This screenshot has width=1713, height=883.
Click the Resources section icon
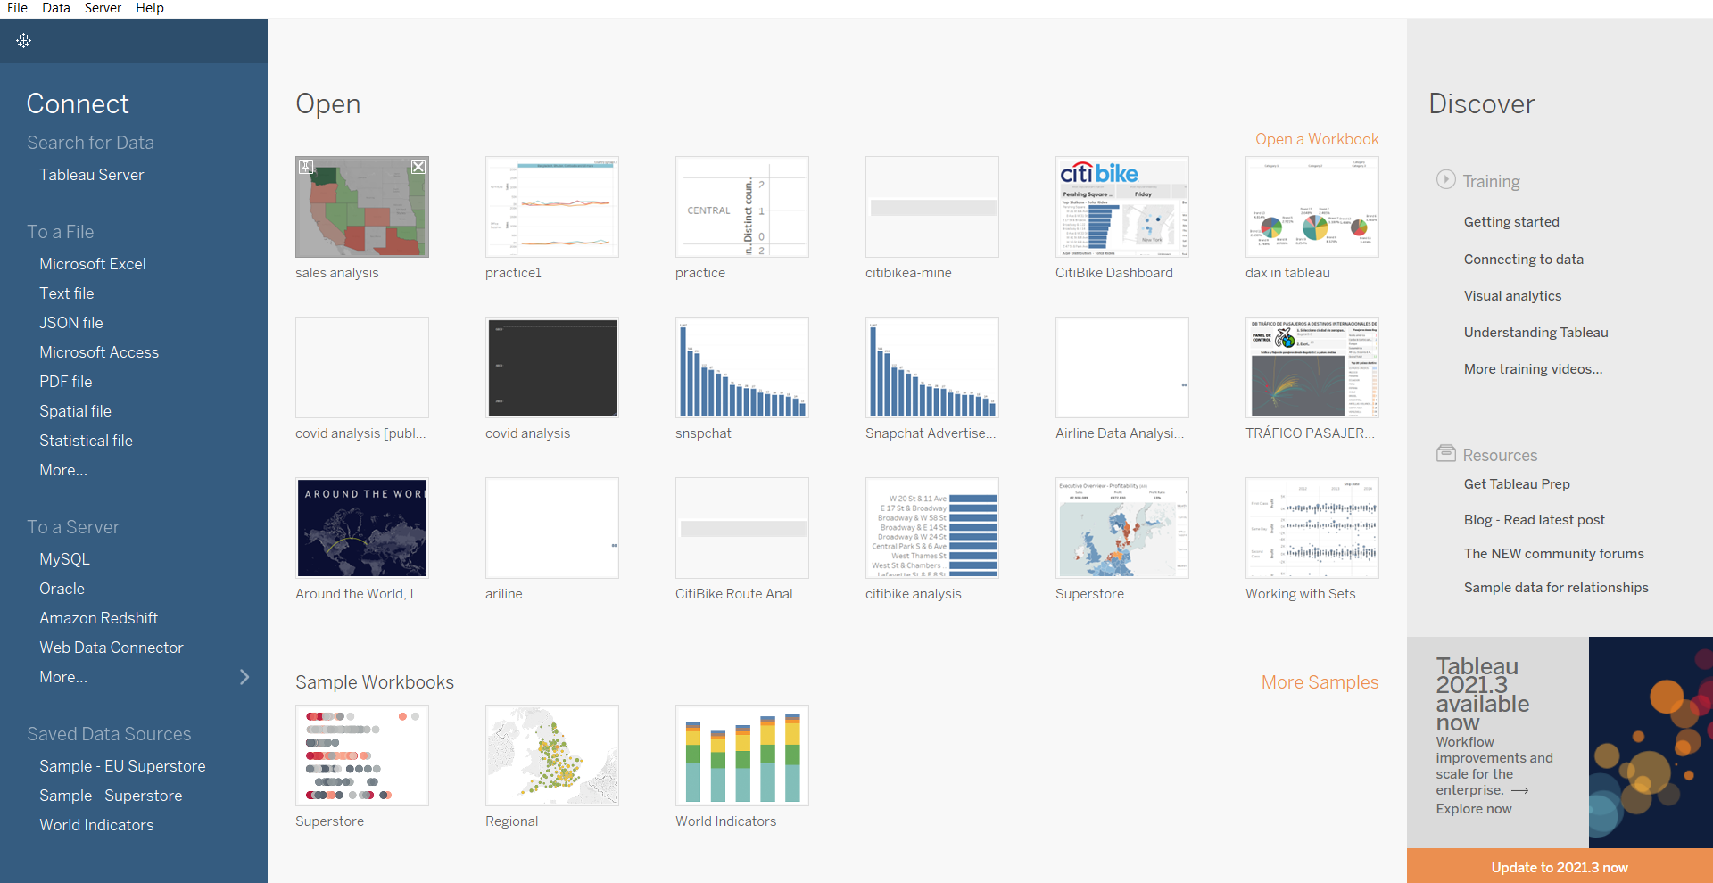point(1445,453)
